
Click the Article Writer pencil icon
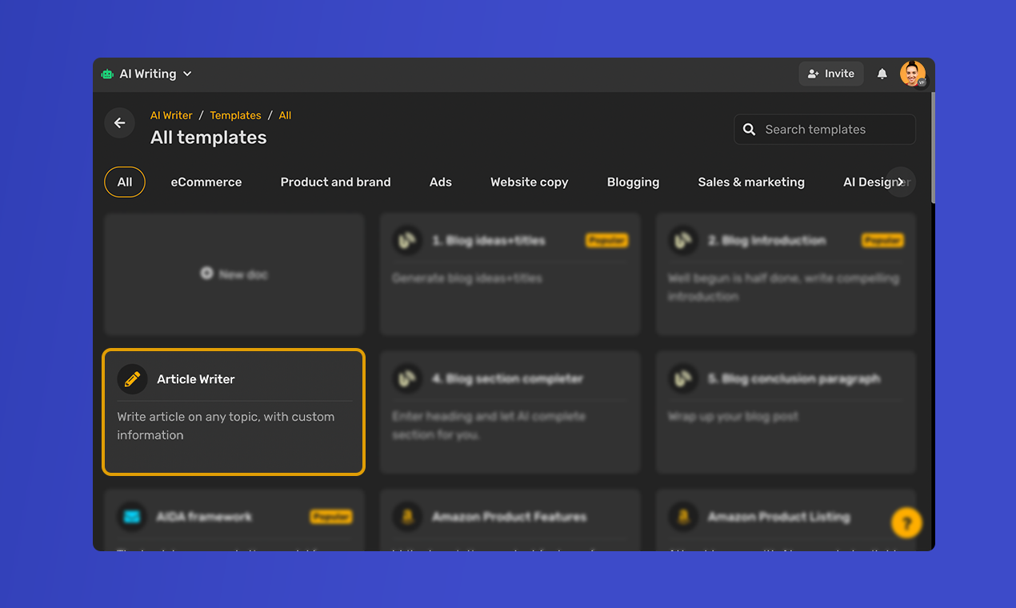tap(132, 379)
